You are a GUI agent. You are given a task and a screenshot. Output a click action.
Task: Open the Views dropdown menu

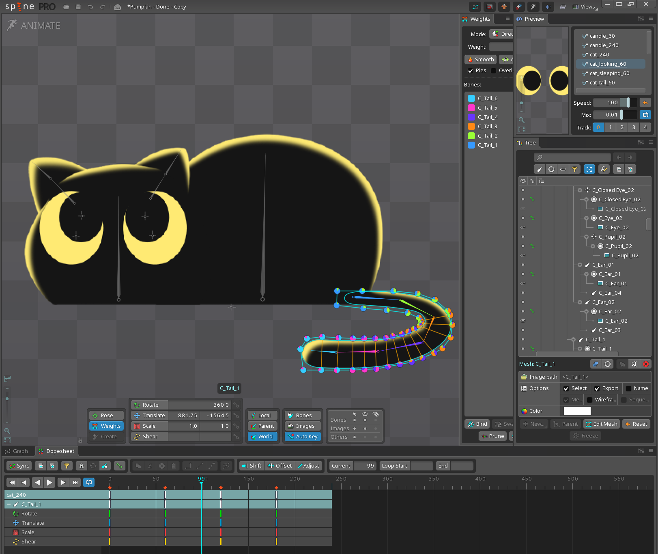[585, 6]
